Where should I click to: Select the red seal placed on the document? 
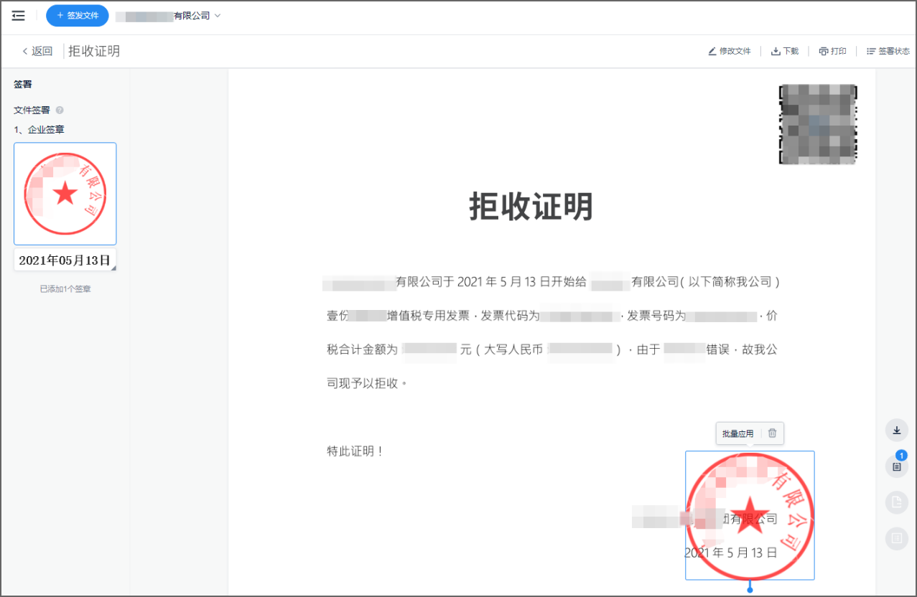[750, 515]
